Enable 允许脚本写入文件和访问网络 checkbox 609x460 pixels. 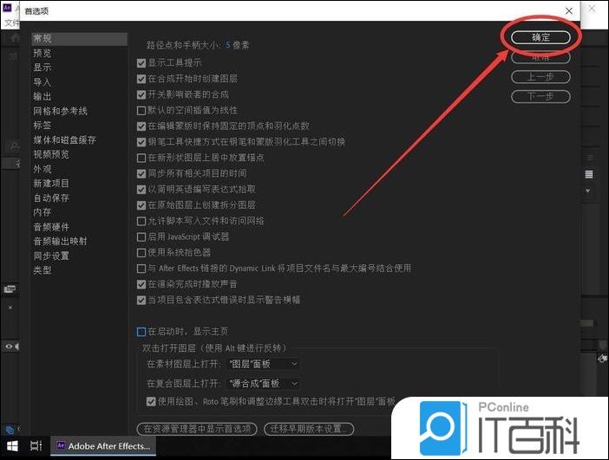coord(141,222)
